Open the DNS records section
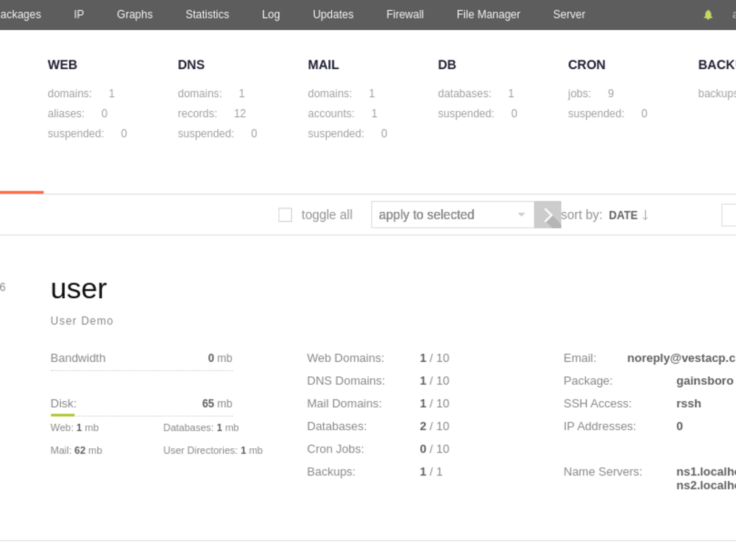This screenshot has width=736, height=552. tap(191, 65)
